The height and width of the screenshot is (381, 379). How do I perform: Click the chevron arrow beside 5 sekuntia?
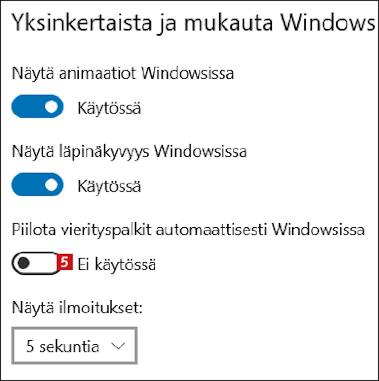click(x=118, y=346)
